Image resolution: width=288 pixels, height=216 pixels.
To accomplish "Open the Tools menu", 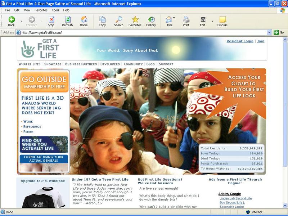I will point(55,10).
